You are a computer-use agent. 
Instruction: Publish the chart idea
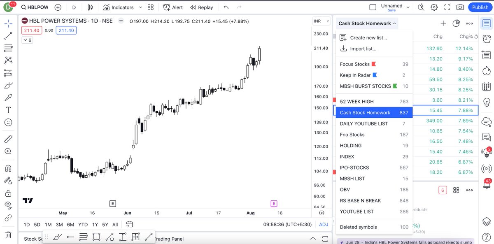480,7
